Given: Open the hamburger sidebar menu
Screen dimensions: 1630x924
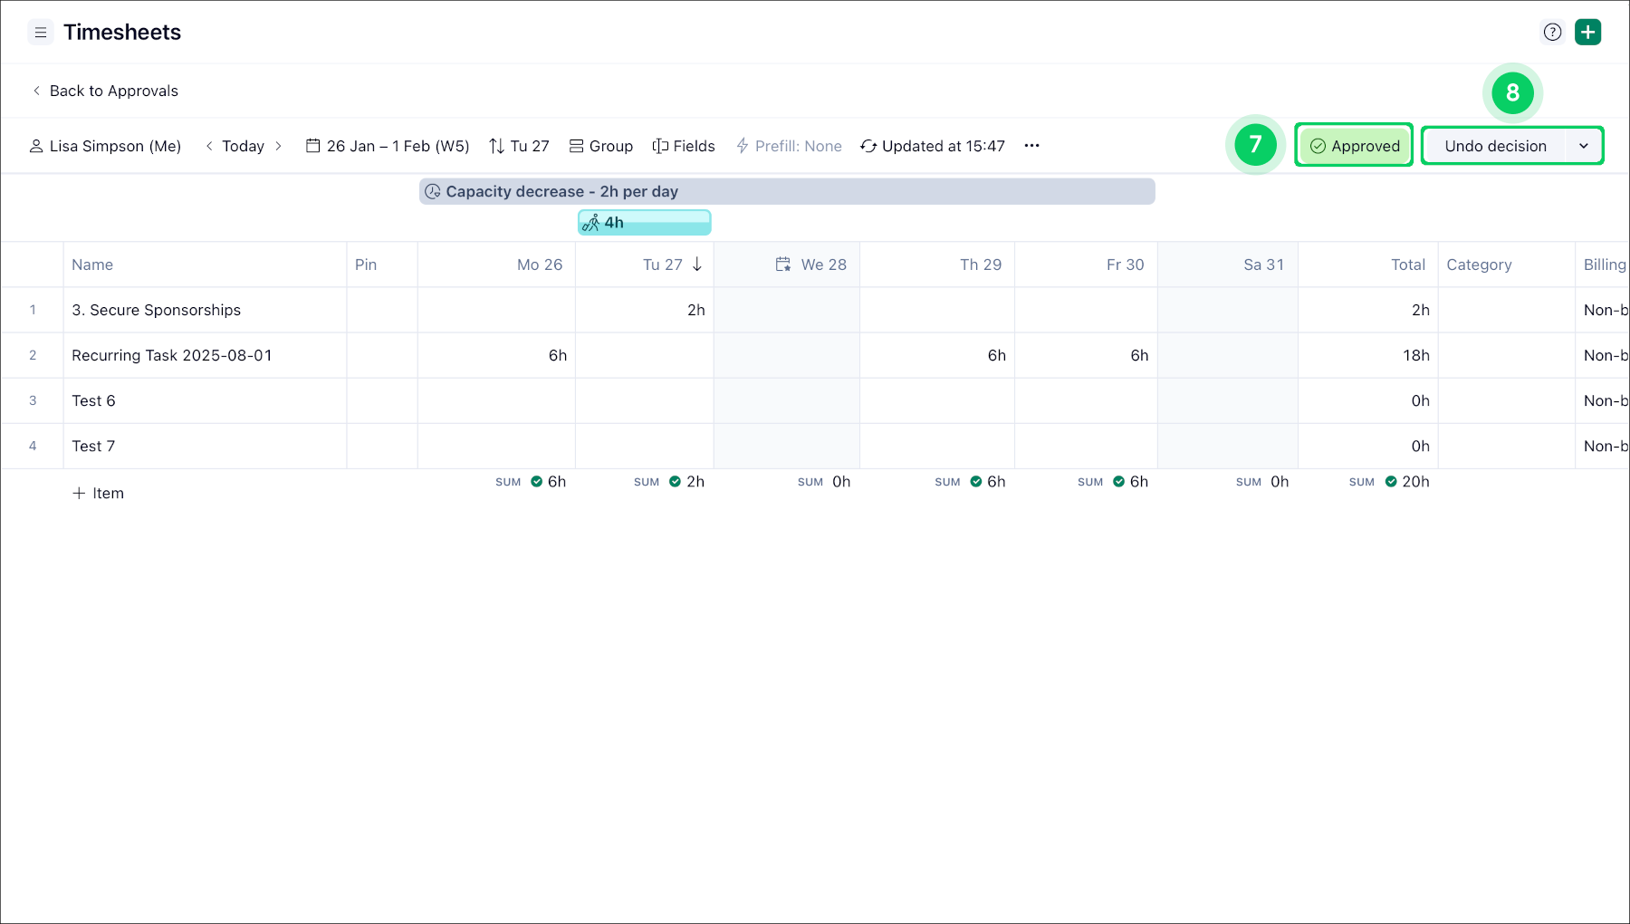Looking at the screenshot, I should 41,33.
